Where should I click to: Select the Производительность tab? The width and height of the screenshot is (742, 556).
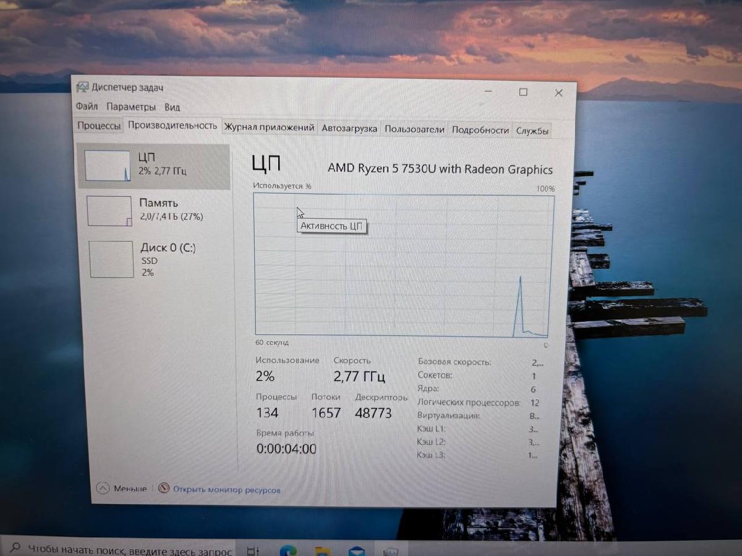[173, 125]
